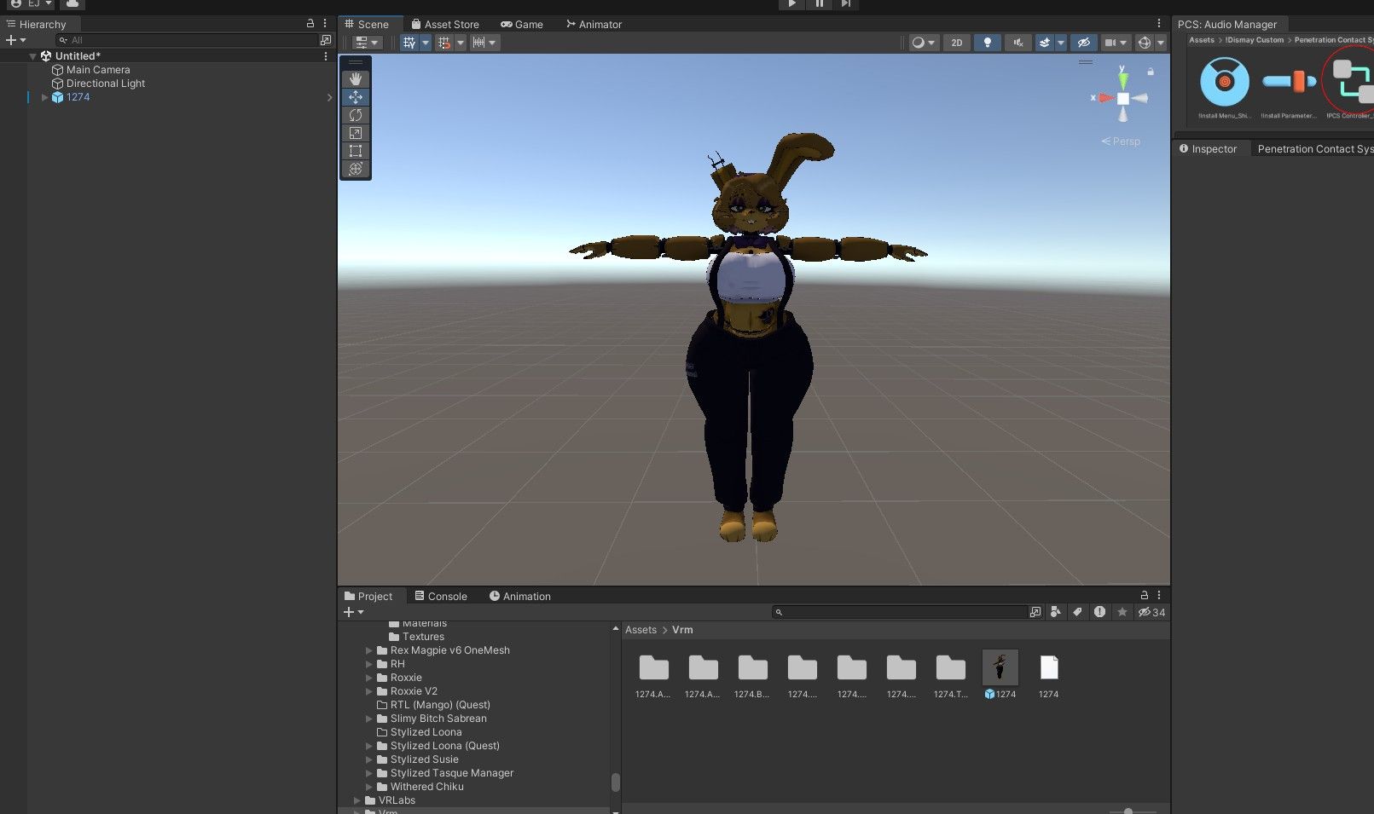Select the Rotate tool
Screen dimensions: 1374x814
[356, 115]
